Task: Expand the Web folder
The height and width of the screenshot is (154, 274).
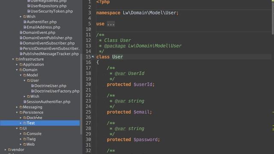Action: (21, 145)
